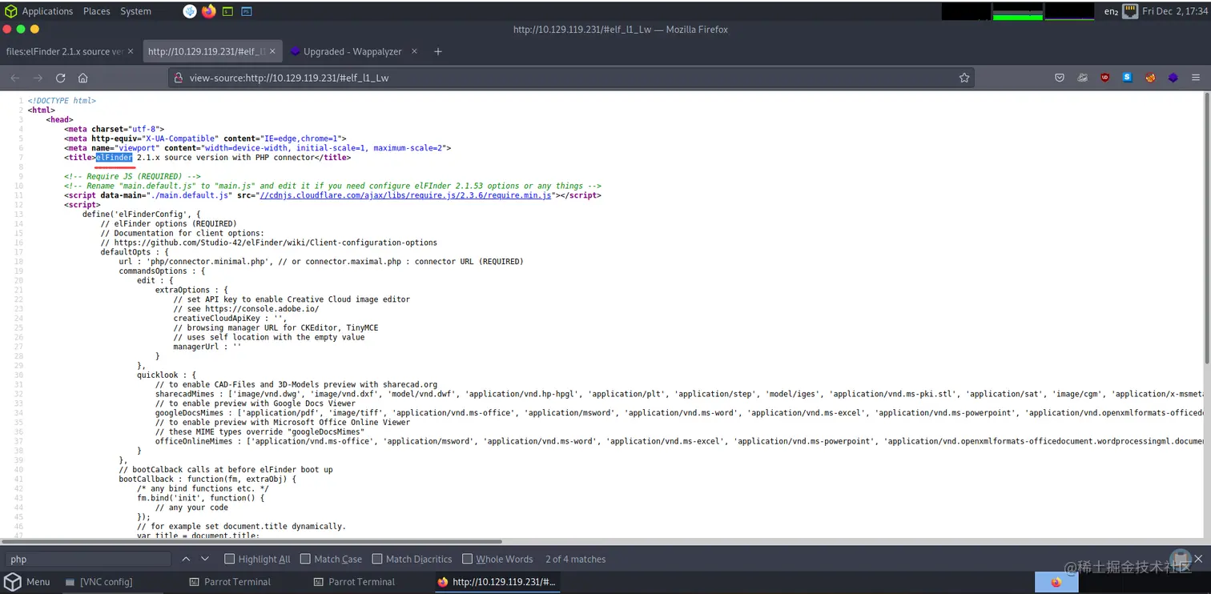Click the browser Back arrow
1211x594 pixels.
(15, 78)
